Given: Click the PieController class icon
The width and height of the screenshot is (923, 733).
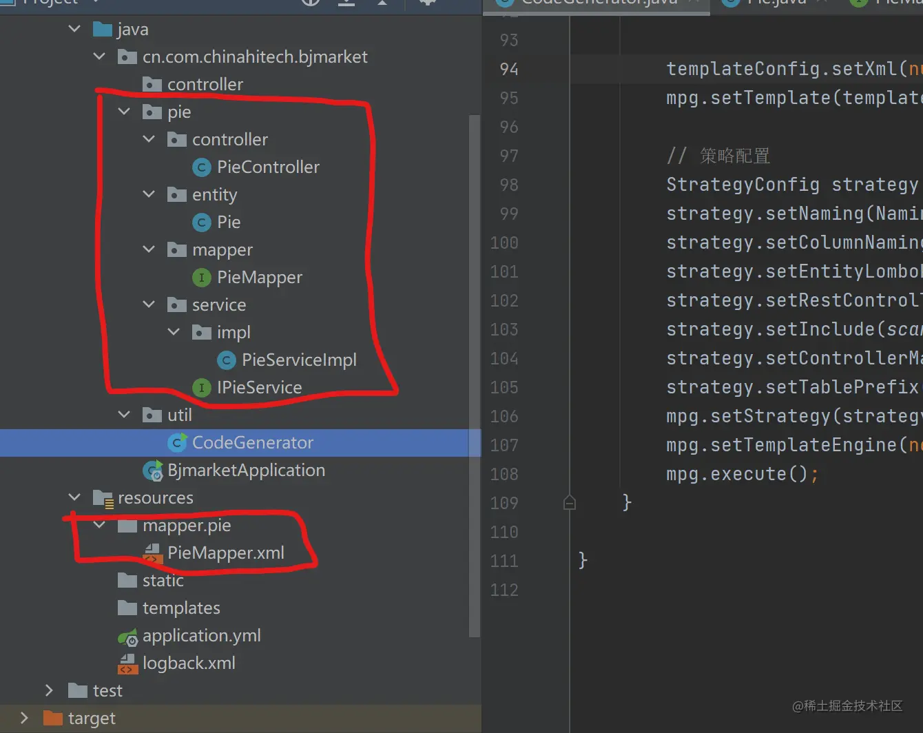Looking at the screenshot, I should [201, 167].
